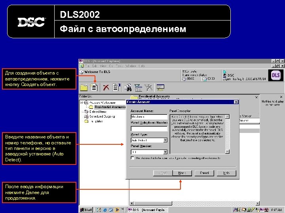Image resolution: width=285 pixels, height=213 pixels.
Task: Click the quick launch overflow chevron
Action: pyautogui.click(x=122, y=209)
